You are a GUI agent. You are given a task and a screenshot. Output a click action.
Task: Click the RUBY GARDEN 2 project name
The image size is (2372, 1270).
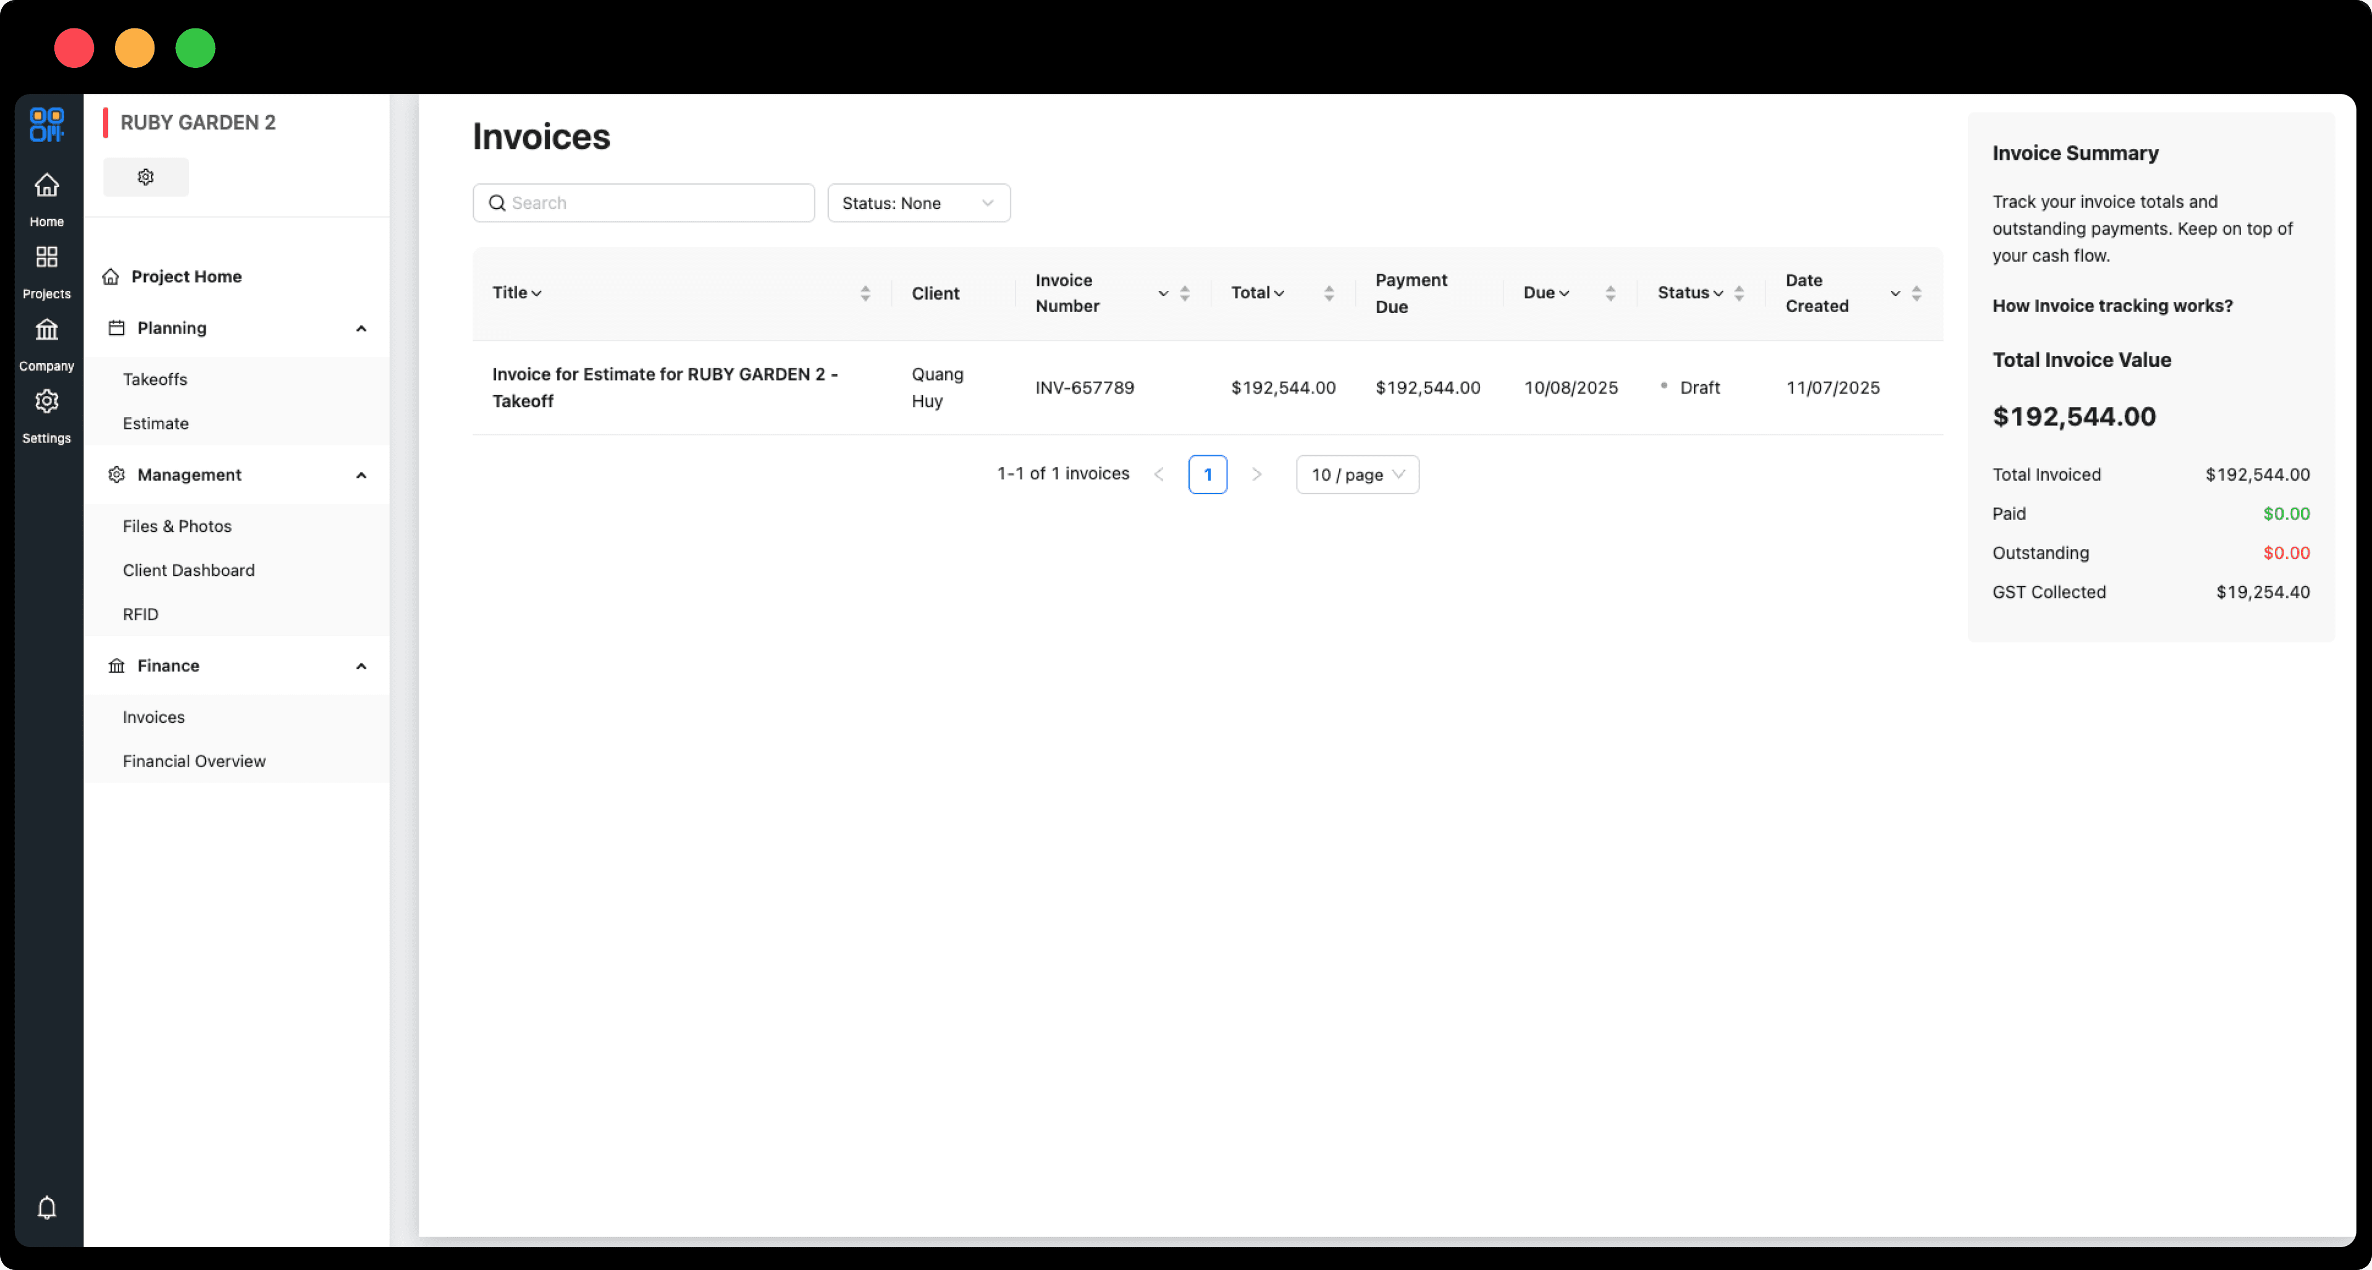click(x=198, y=122)
